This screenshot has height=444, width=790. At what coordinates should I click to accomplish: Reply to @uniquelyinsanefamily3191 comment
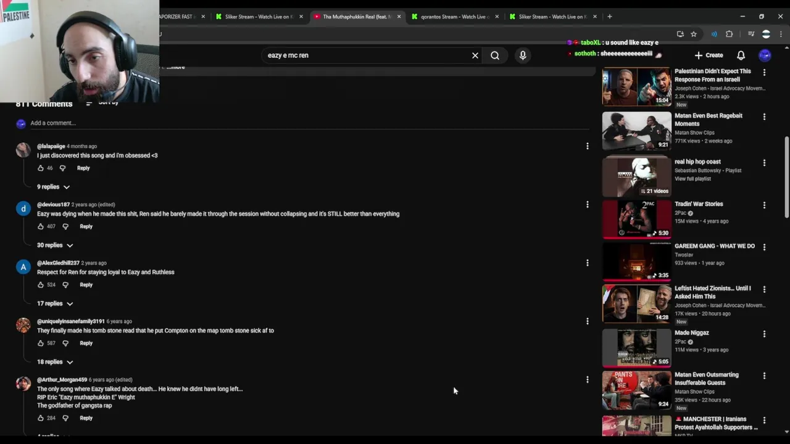pos(86,343)
